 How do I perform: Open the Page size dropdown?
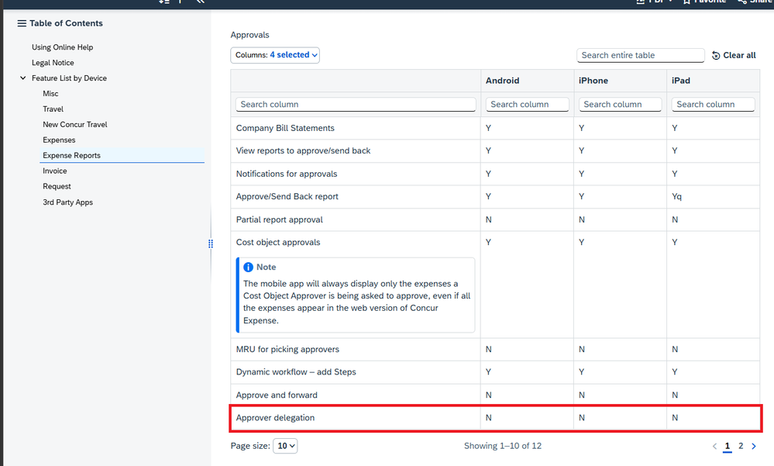[284, 446]
